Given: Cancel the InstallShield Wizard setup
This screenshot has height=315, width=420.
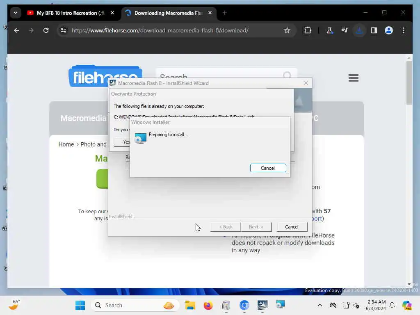Looking at the screenshot, I should (x=292, y=227).
